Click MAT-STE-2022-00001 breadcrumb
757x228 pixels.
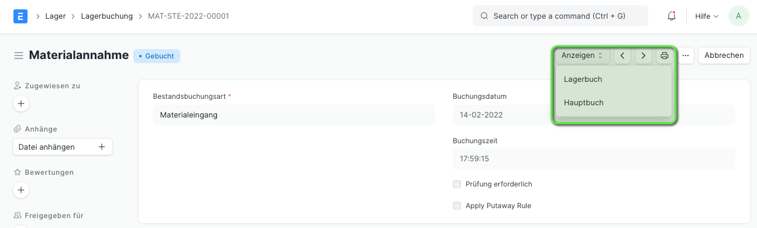tap(188, 16)
